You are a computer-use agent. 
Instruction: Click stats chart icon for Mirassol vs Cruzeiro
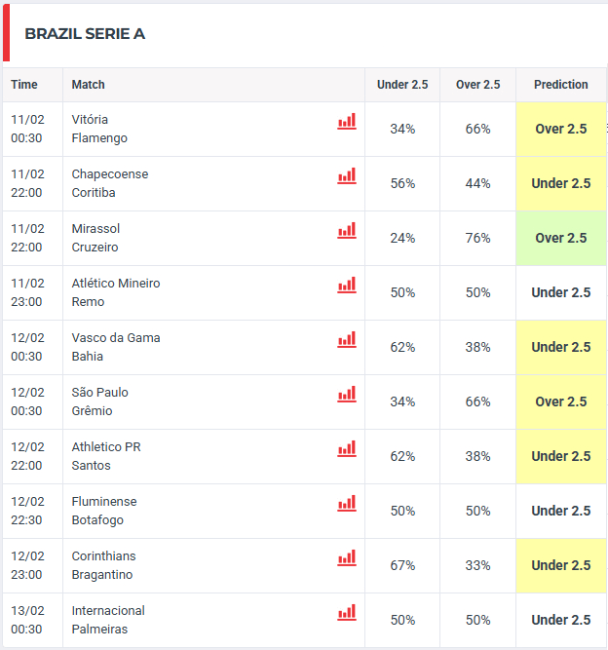347,231
